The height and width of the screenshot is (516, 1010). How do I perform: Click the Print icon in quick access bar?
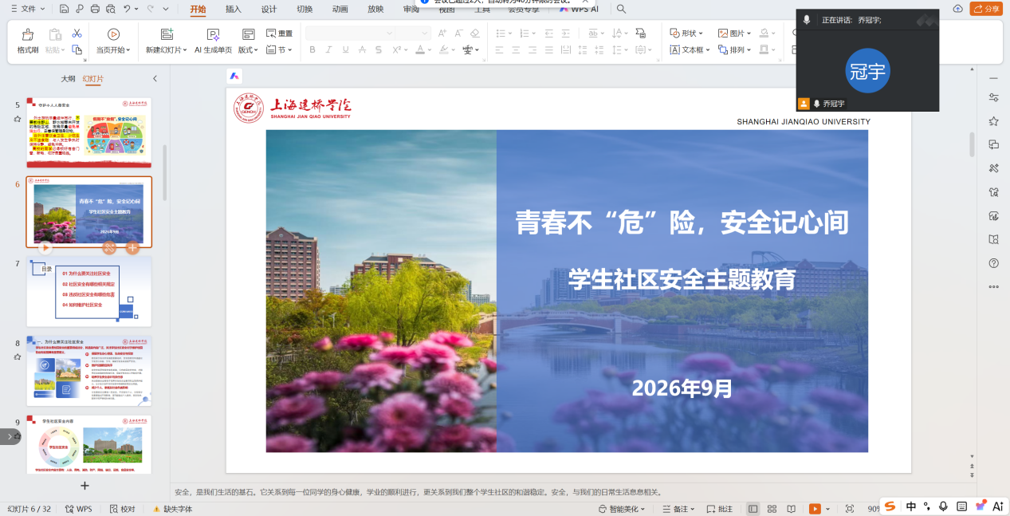point(95,9)
